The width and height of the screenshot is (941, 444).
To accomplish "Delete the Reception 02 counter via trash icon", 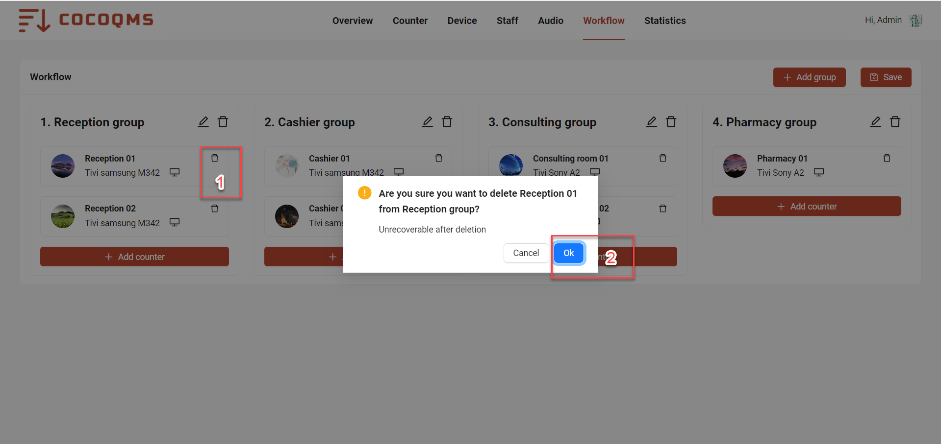I will 214,209.
